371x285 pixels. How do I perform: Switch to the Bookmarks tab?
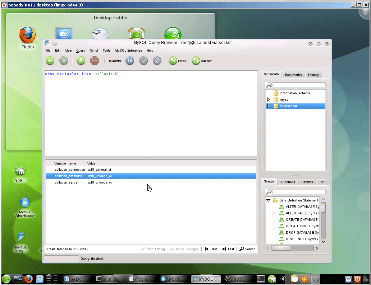click(293, 75)
